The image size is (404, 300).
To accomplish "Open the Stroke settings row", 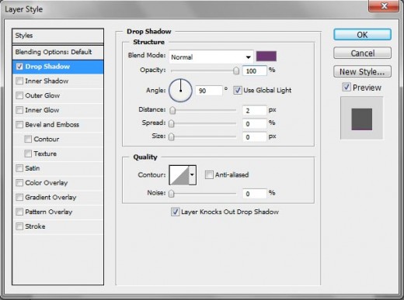I will pos(57,226).
